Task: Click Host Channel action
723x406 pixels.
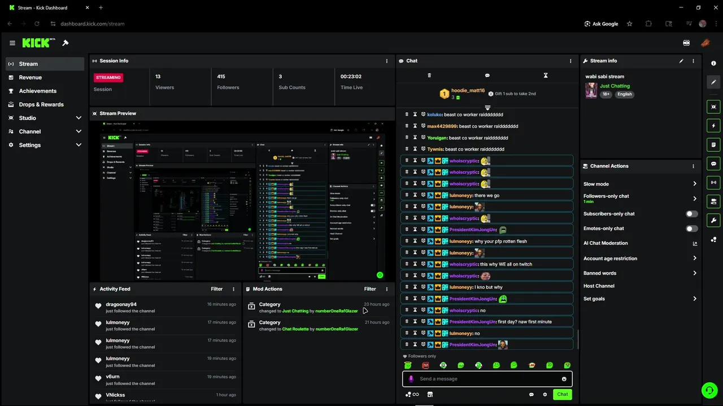Action: (x=599, y=286)
